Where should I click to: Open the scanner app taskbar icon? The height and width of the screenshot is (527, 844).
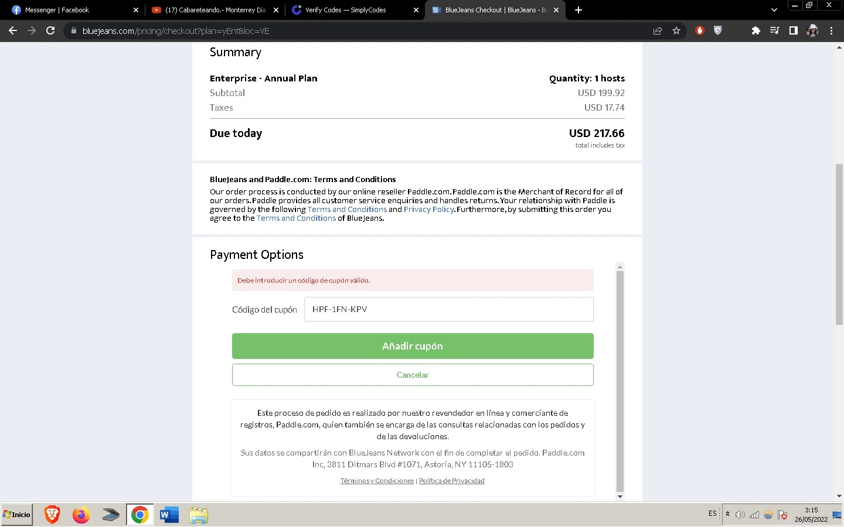(111, 515)
